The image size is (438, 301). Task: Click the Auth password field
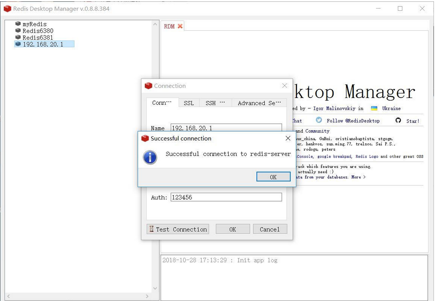(226, 197)
